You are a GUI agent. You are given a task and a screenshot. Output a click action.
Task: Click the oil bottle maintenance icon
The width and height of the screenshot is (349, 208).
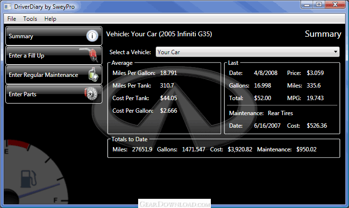(x=94, y=74)
